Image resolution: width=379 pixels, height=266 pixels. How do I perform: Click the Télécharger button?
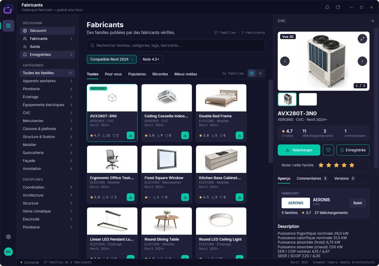[299, 150]
